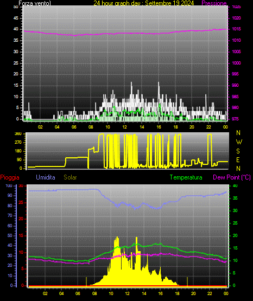
Task: Click 1000 on the pressure axis
Action: click(x=237, y=63)
